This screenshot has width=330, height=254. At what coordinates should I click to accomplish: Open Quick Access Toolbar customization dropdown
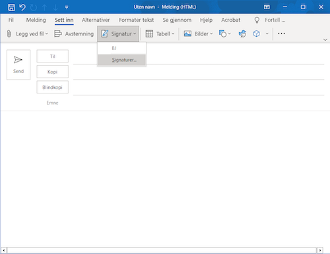click(67, 7)
